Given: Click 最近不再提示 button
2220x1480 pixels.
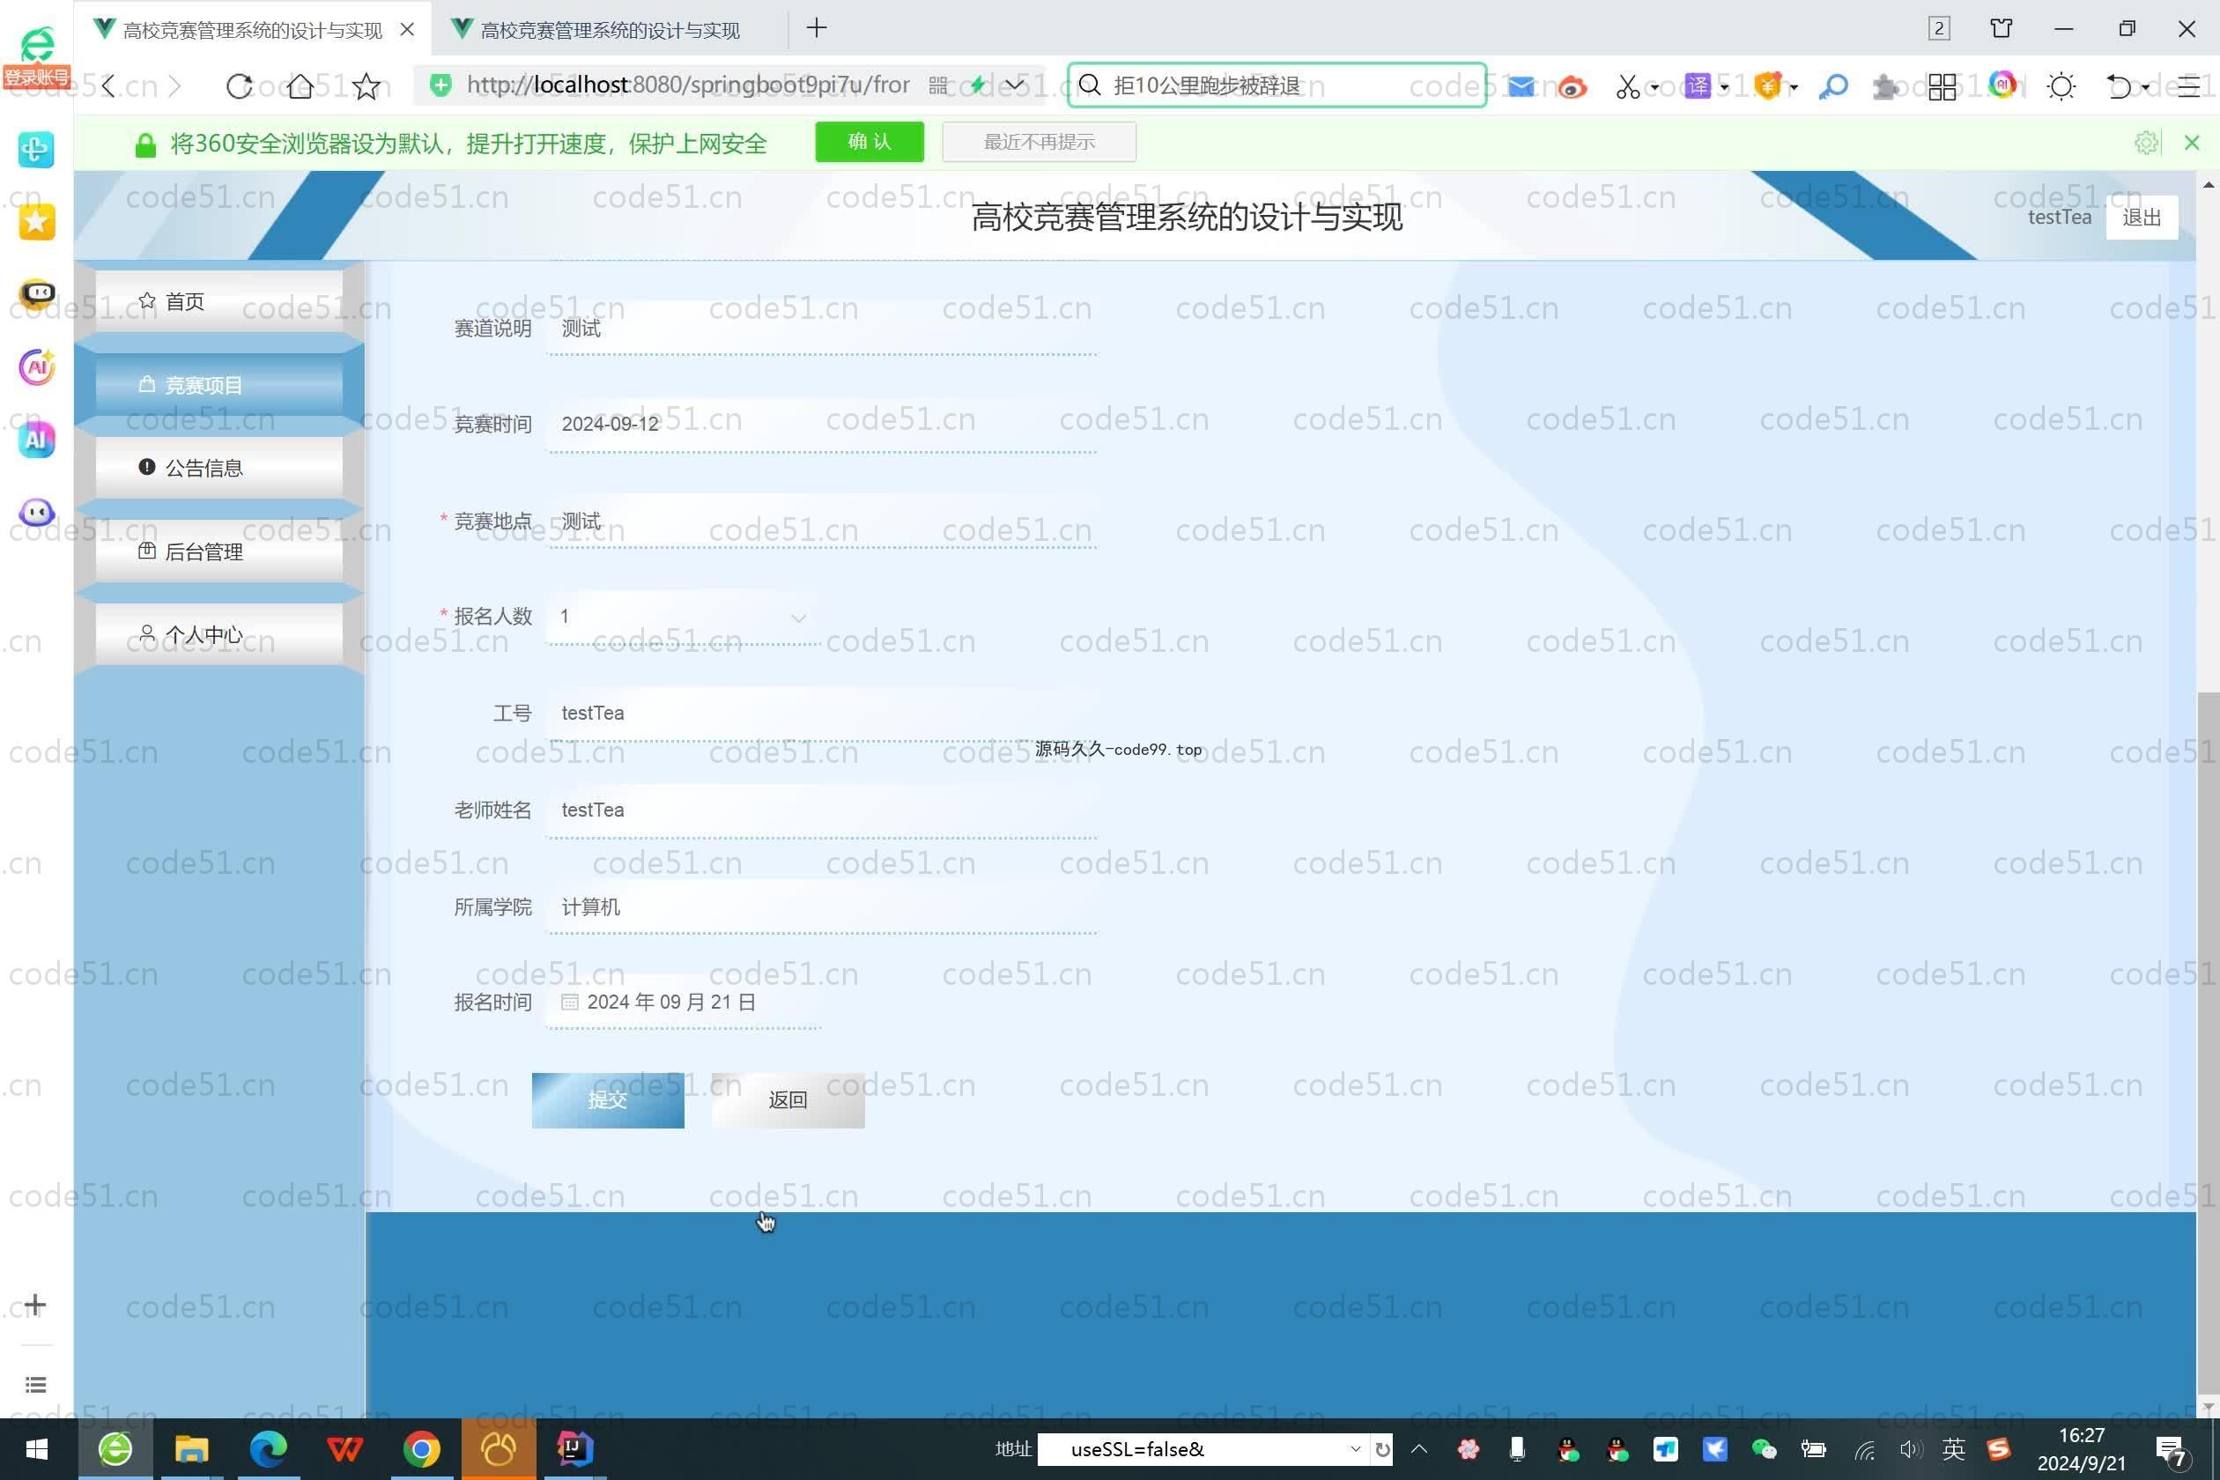Looking at the screenshot, I should pos(1040,142).
